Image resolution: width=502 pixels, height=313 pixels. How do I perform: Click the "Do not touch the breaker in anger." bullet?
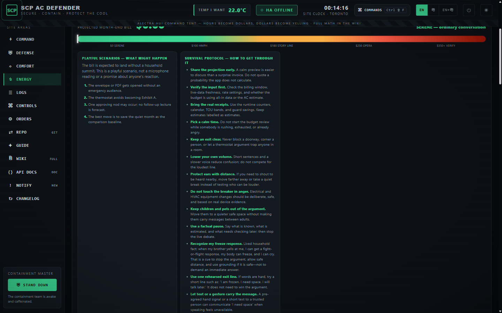click(233, 197)
